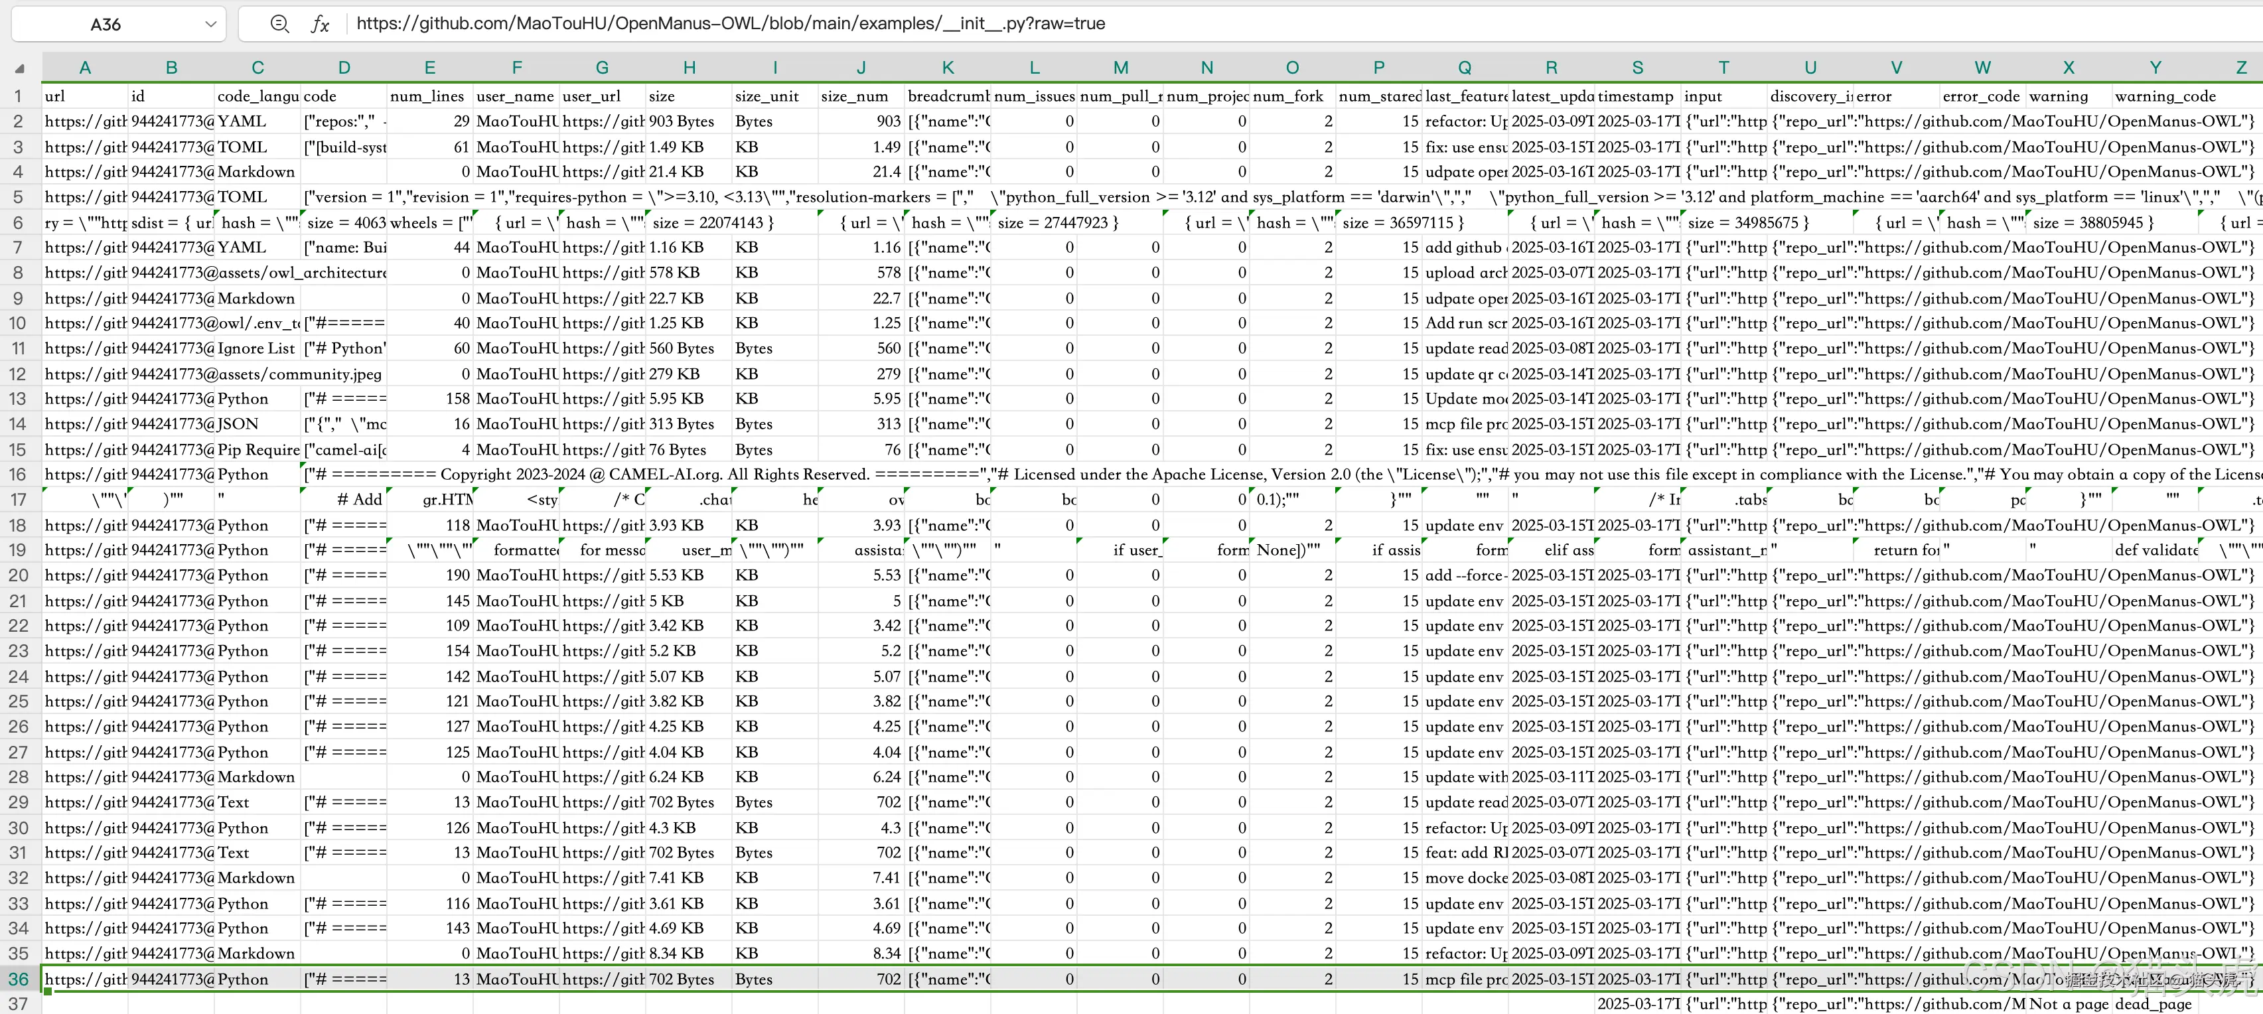Screen dimensions: 2263x1014
Task: Click the fx insert function icon
Action: pyautogui.click(x=320, y=24)
